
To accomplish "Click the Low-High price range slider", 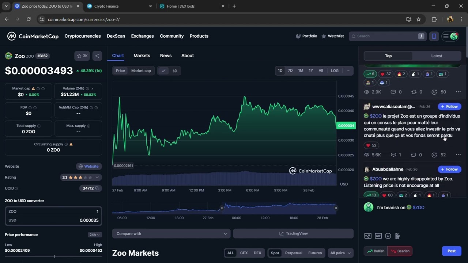I will coord(53,256).
